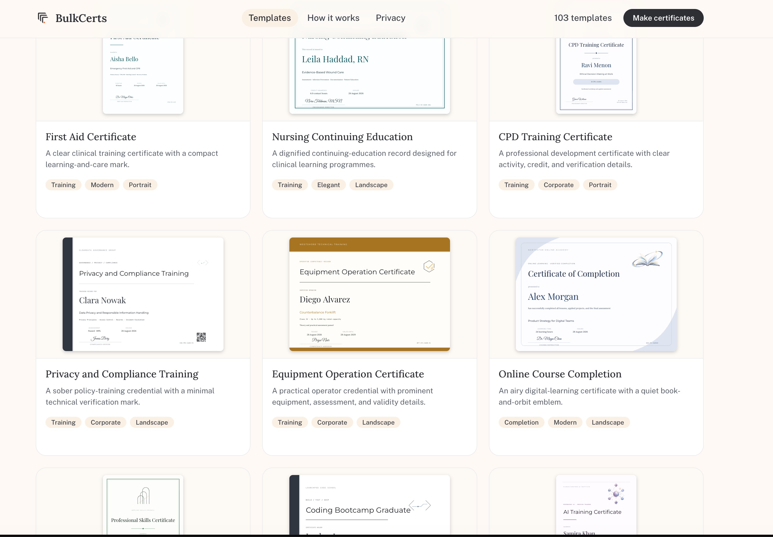
Task: Click the Training tag on Privacy and Compliance
Action: pyautogui.click(x=63, y=422)
